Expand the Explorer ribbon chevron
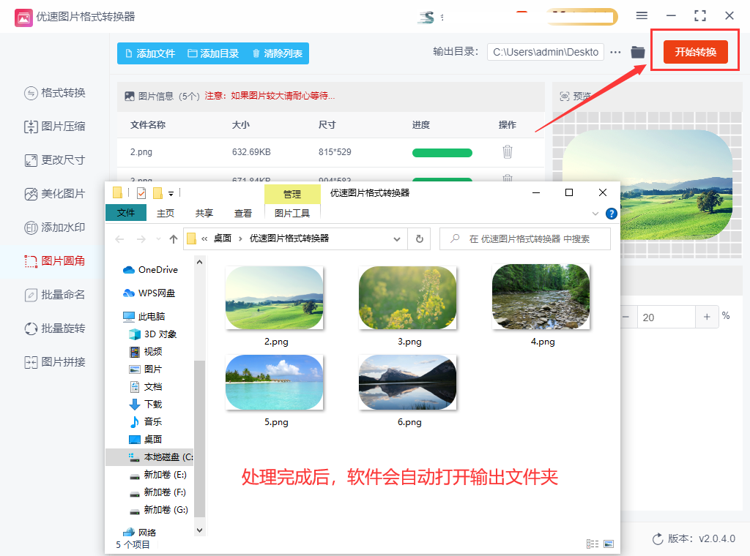750x556 pixels. pos(595,214)
